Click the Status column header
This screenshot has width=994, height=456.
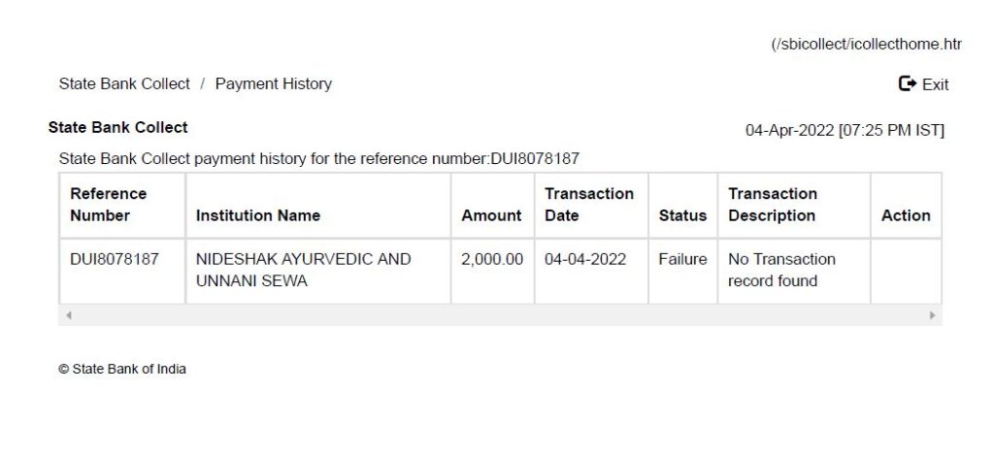(682, 215)
